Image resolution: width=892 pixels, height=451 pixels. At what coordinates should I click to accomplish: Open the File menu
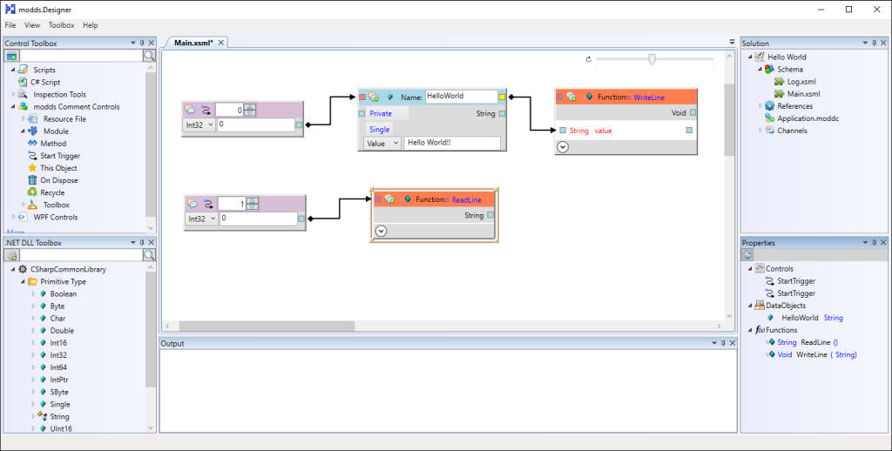(x=10, y=25)
